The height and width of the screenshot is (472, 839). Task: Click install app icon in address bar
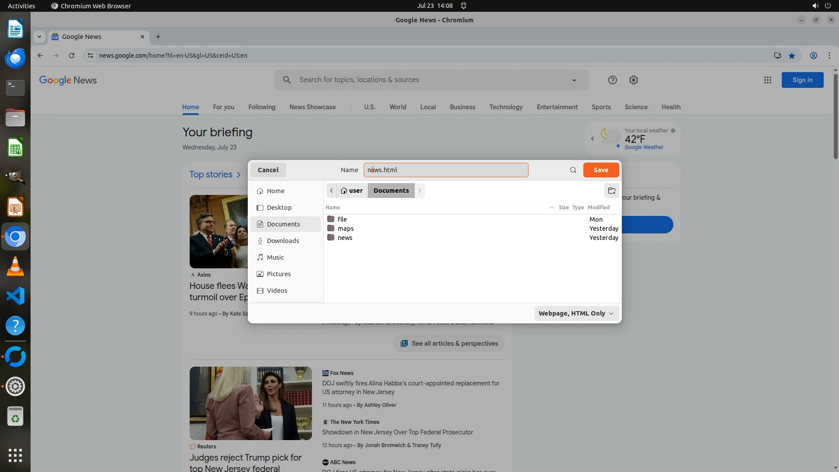point(777,56)
